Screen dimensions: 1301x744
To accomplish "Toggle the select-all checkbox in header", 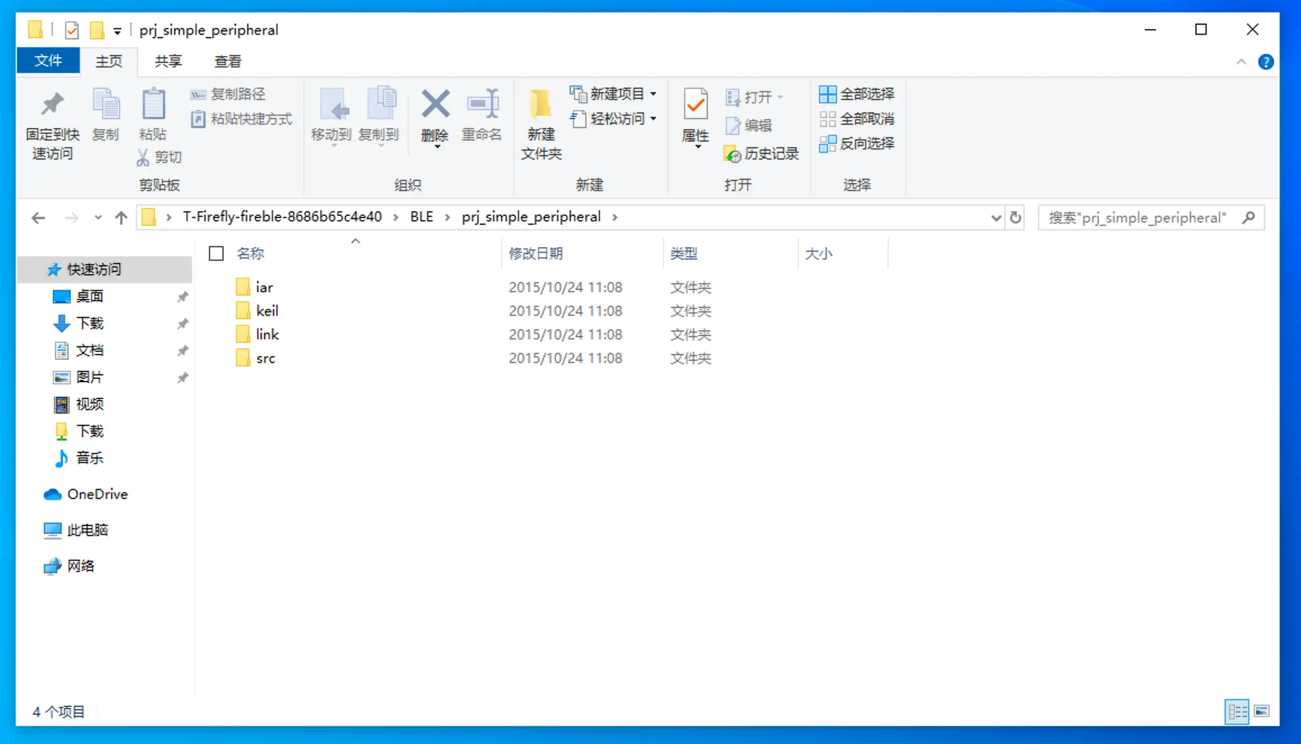I will pyautogui.click(x=216, y=253).
